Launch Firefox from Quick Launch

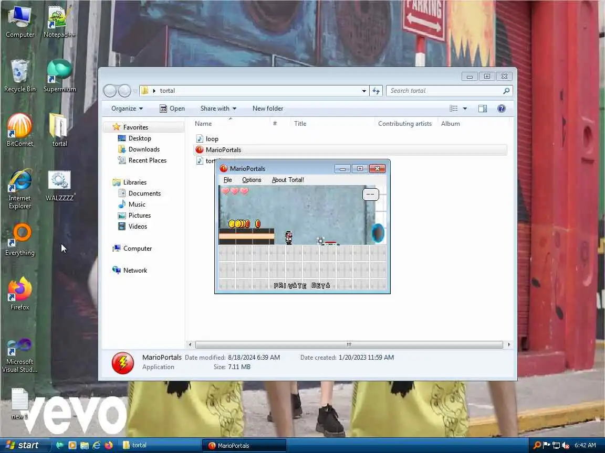click(109, 445)
